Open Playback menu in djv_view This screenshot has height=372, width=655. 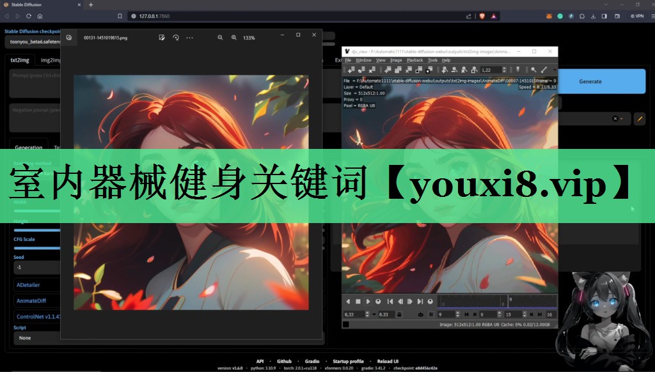click(414, 60)
